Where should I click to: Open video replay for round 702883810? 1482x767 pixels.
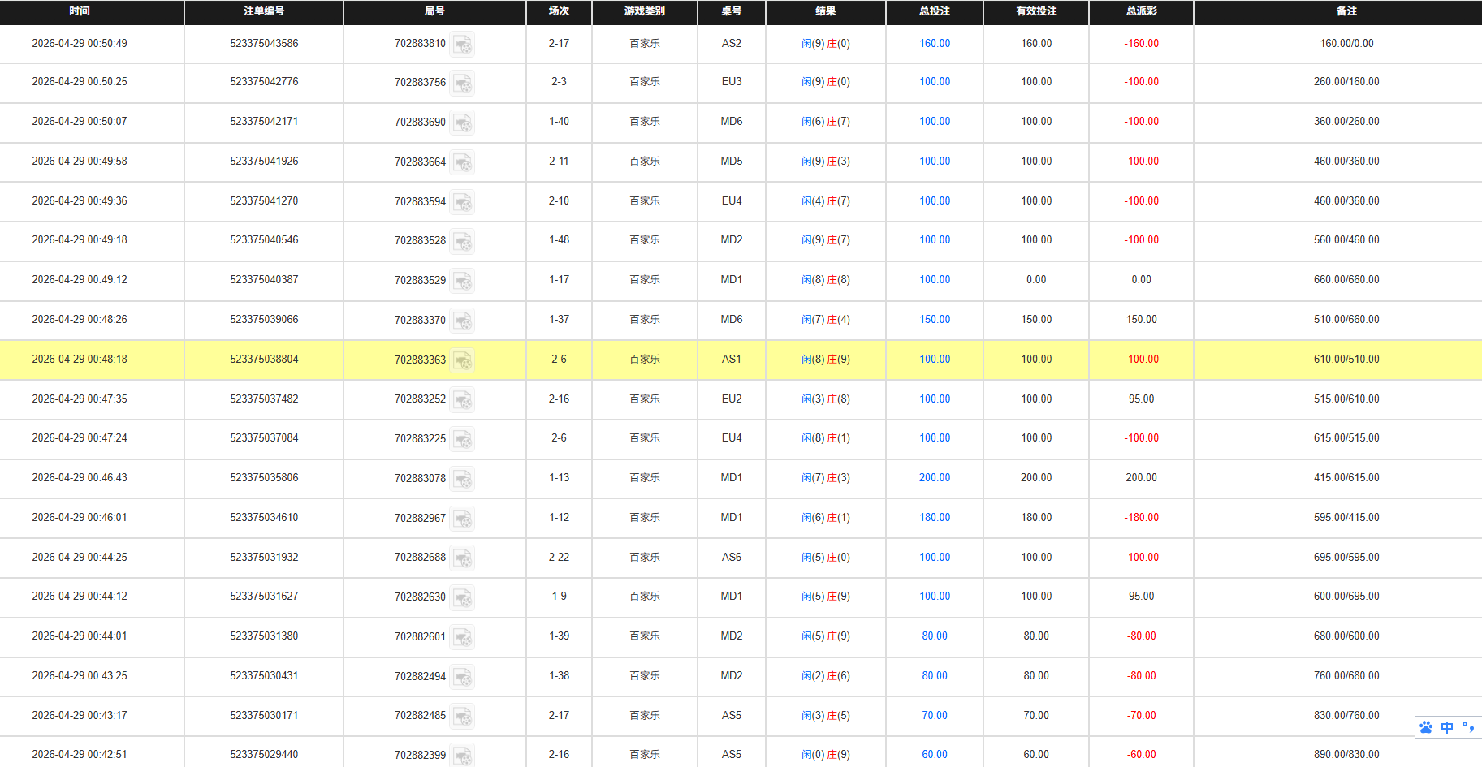[462, 44]
